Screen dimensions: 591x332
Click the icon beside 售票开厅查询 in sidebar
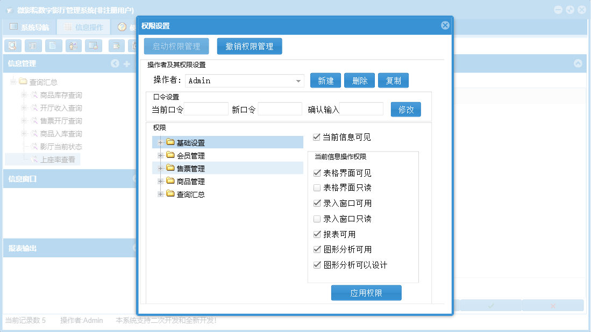pyautogui.click(x=34, y=120)
